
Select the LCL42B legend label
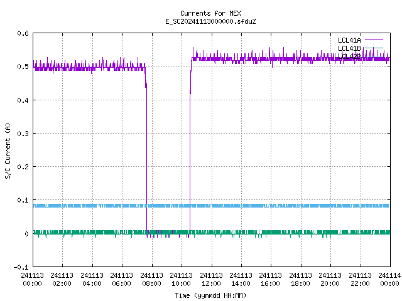click(x=349, y=56)
